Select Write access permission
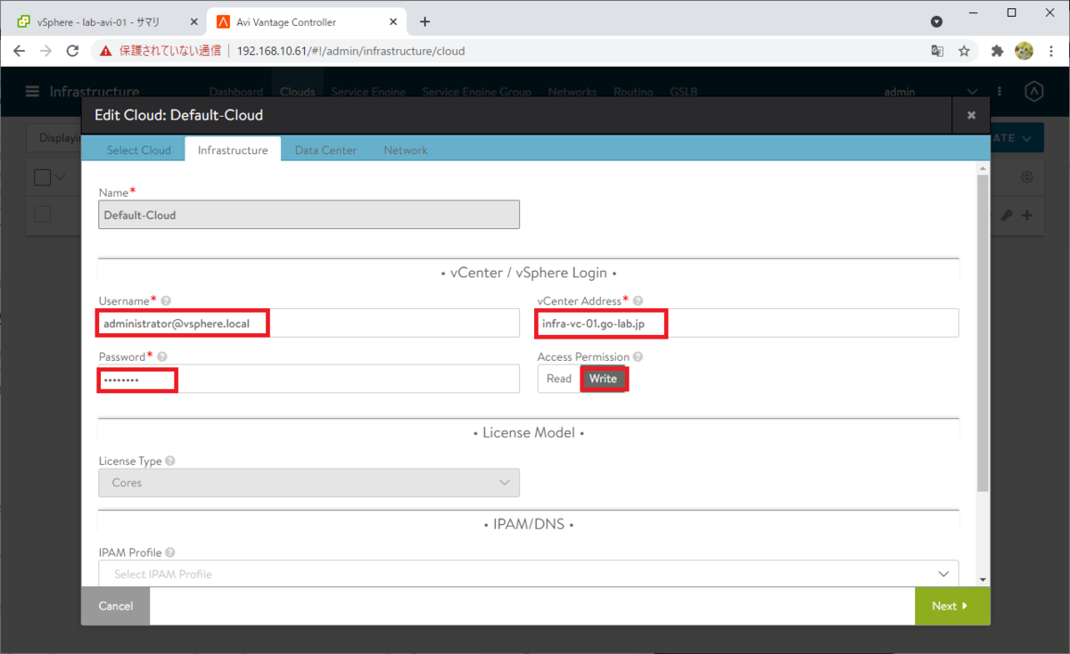This screenshot has width=1070, height=654. tap(604, 379)
